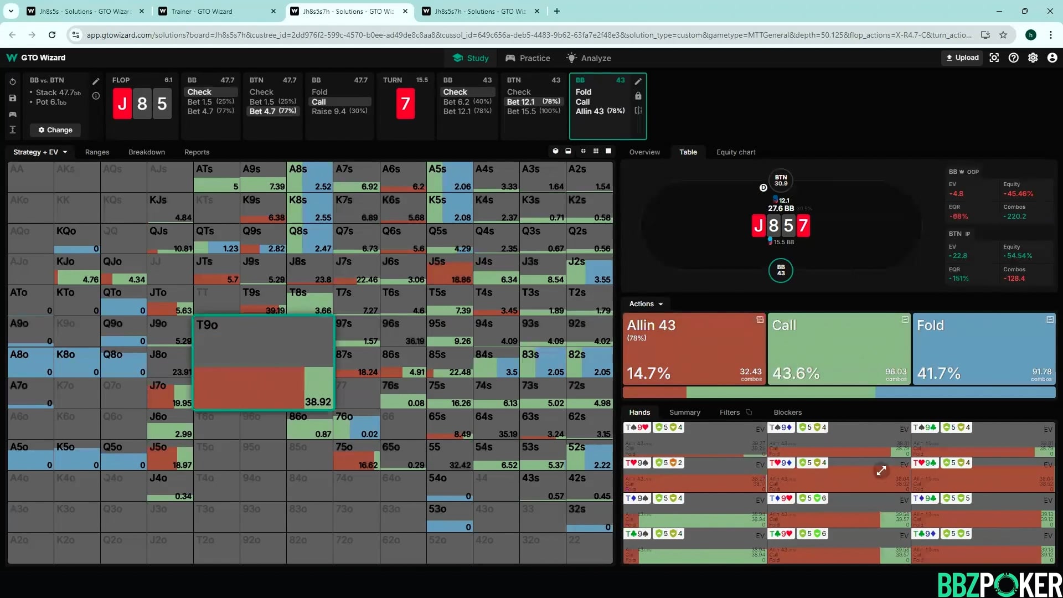Expand the Actions dropdown

(x=645, y=303)
